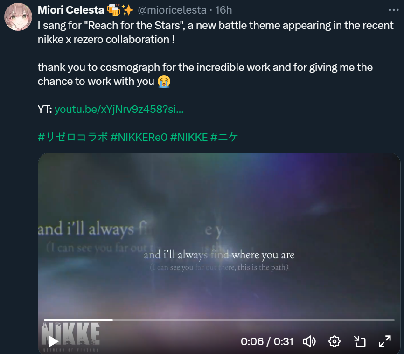
Task: Click the Miori Celesta display name
Action: [x=71, y=10]
